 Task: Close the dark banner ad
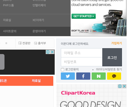tap(52, 52)
